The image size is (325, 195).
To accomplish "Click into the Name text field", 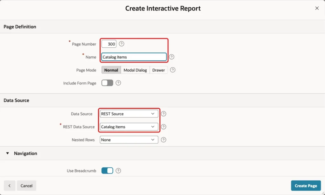I will pyautogui.click(x=134, y=57).
